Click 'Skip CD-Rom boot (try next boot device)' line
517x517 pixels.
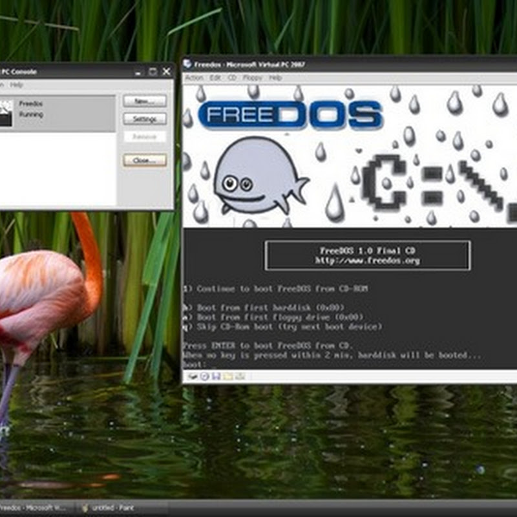click(x=283, y=327)
